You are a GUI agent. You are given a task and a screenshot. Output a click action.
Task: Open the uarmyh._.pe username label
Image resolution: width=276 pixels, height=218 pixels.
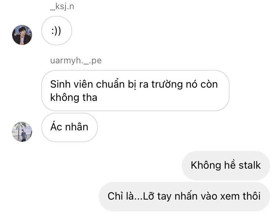[76, 61]
